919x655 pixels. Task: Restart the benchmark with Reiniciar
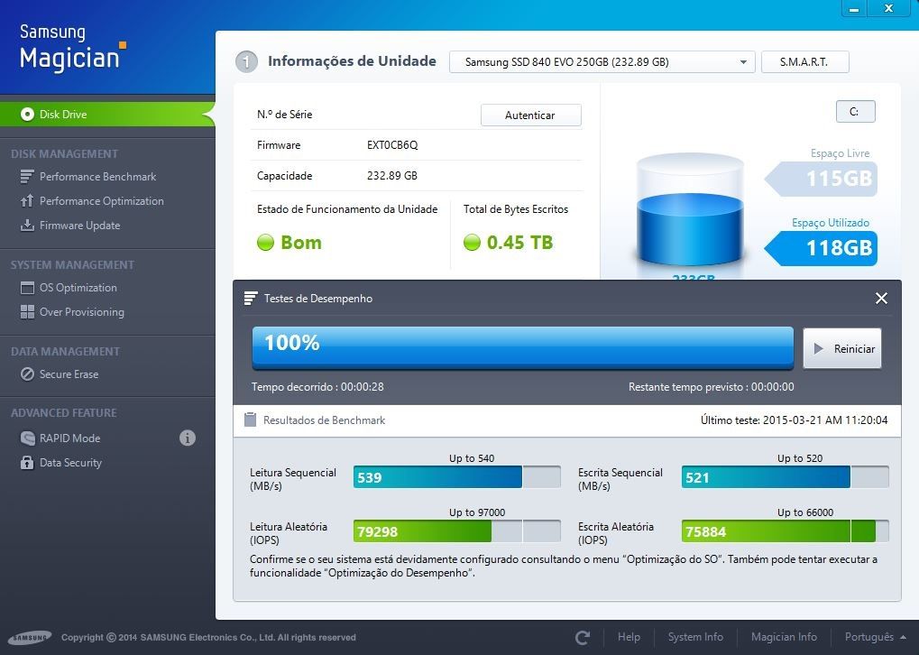pos(841,349)
